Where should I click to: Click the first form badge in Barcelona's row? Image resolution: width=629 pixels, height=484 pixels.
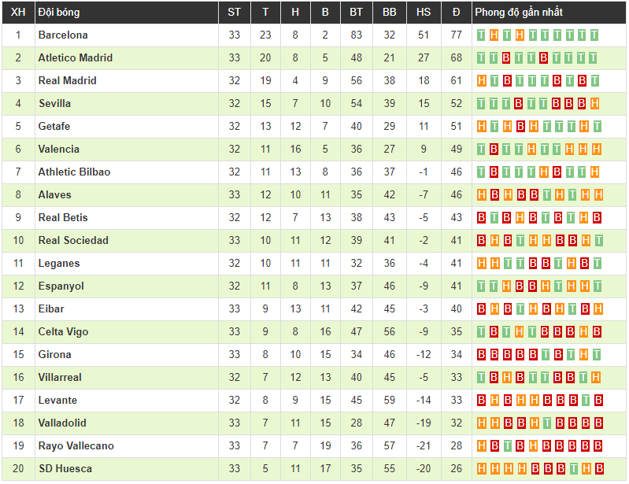tap(482, 35)
